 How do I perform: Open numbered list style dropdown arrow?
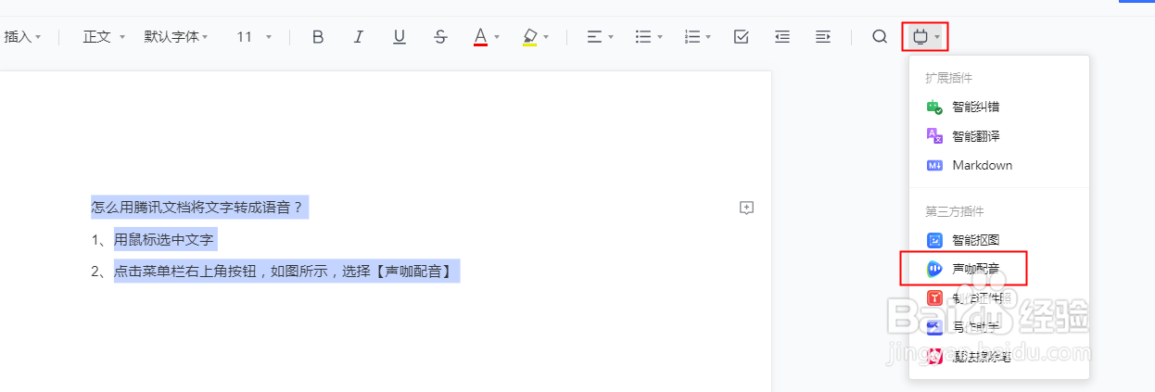pyautogui.click(x=708, y=38)
